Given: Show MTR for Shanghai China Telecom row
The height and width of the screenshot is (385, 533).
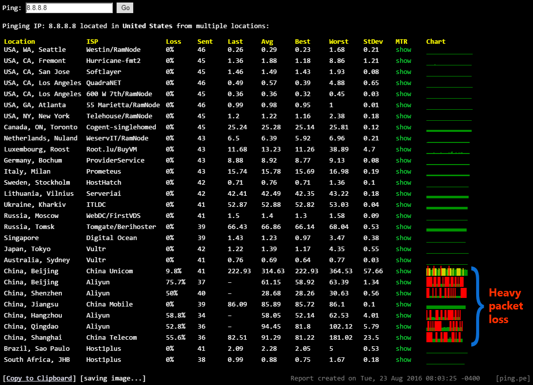Looking at the screenshot, I should click(x=403, y=338).
